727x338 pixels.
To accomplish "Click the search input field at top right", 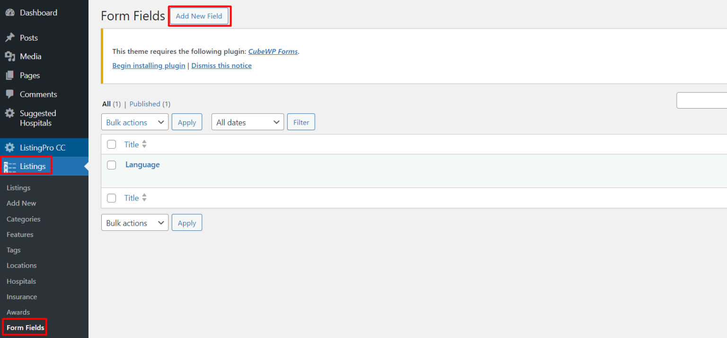I will 705,100.
